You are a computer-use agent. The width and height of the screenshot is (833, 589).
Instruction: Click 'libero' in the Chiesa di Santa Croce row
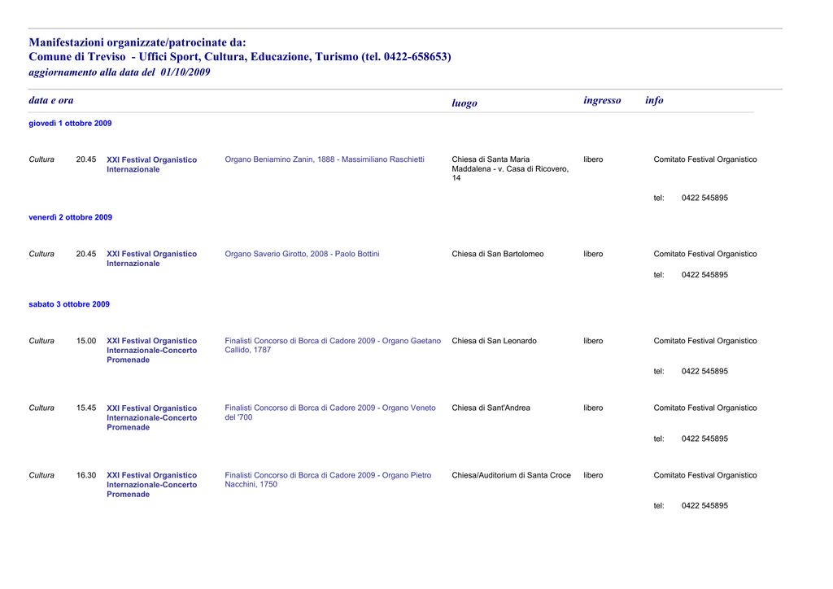(593, 475)
